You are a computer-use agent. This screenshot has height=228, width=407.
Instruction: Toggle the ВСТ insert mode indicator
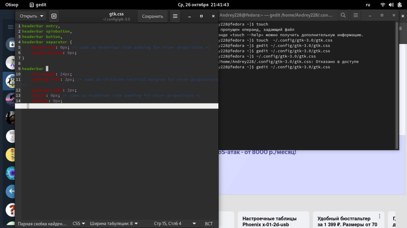pyautogui.click(x=209, y=224)
